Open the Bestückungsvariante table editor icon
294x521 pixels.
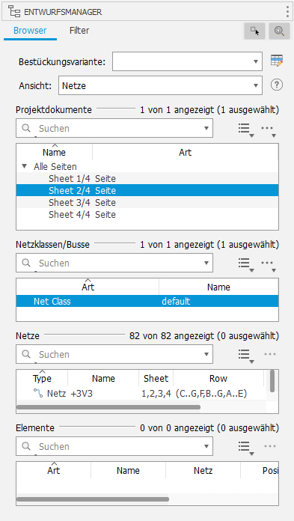tap(276, 61)
